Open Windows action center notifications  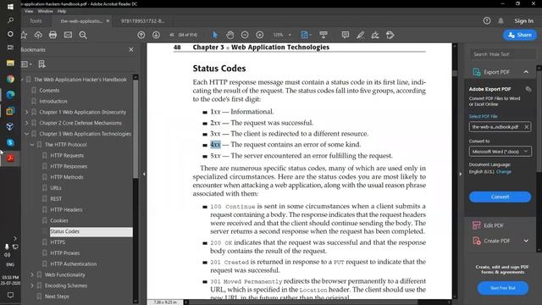(x=10, y=295)
